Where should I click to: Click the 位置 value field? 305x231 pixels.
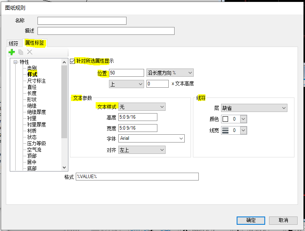(127, 73)
